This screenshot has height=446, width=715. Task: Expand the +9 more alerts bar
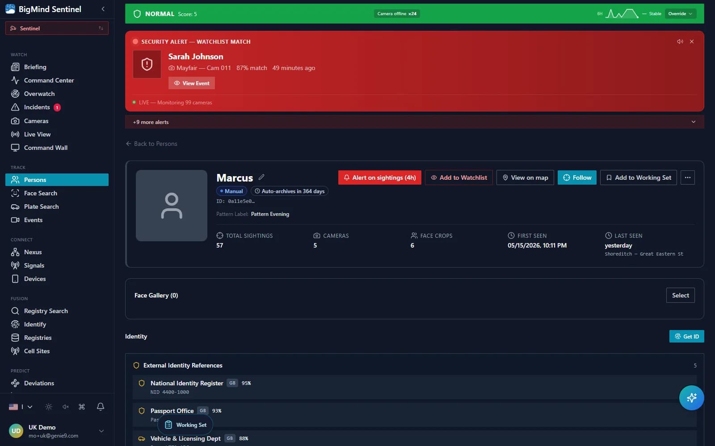[414, 122]
